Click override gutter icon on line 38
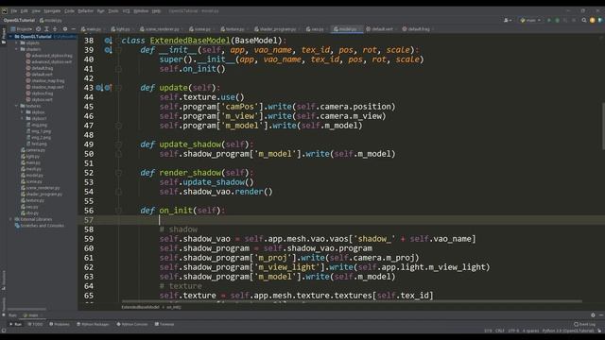Image resolution: width=605 pixels, height=340 pixels. [108, 41]
